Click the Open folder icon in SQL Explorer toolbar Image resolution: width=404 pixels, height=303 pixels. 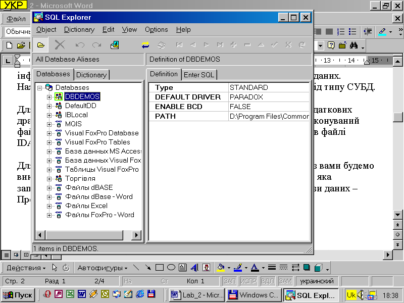[40, 45]
